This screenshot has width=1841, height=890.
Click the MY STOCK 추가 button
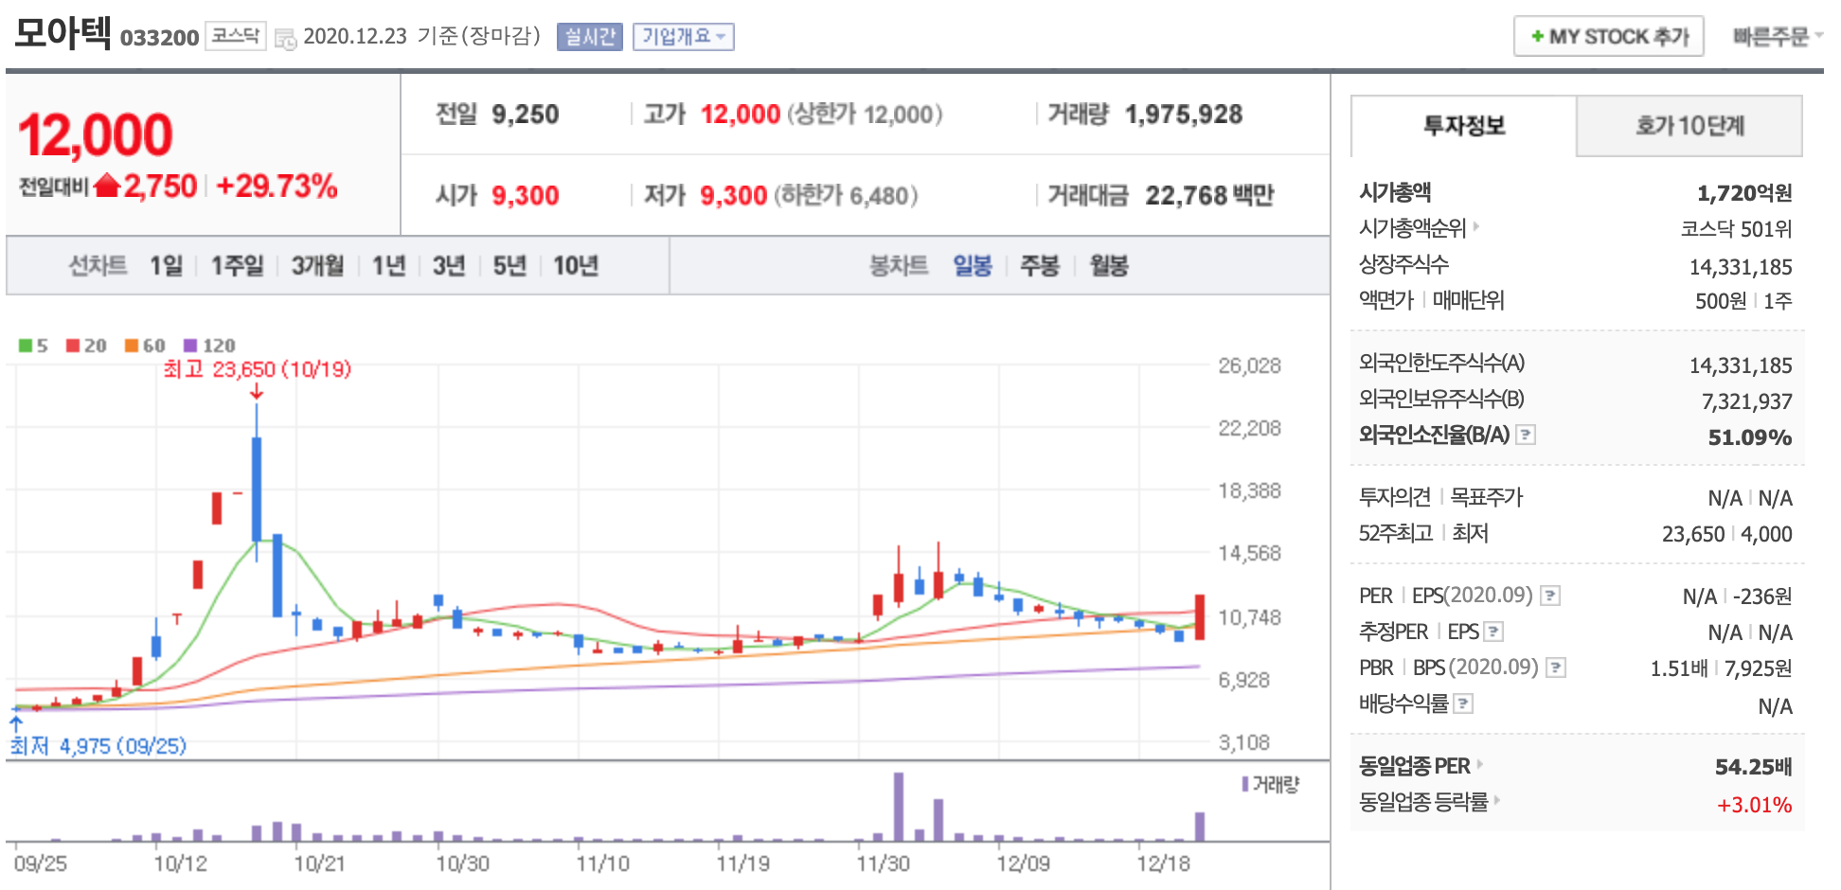[1609, 37]
